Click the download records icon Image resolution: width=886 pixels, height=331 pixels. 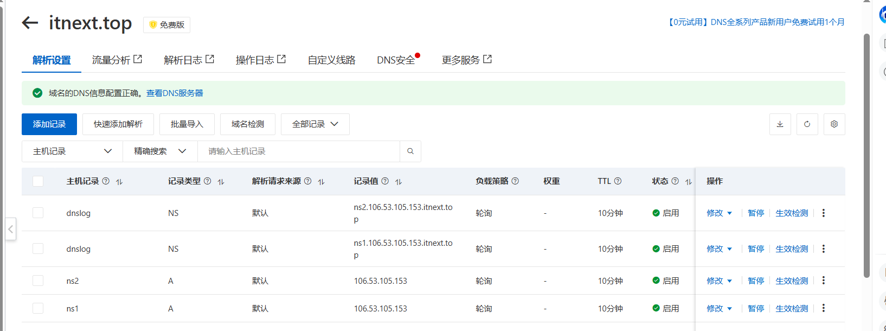(x=780, y=124)
